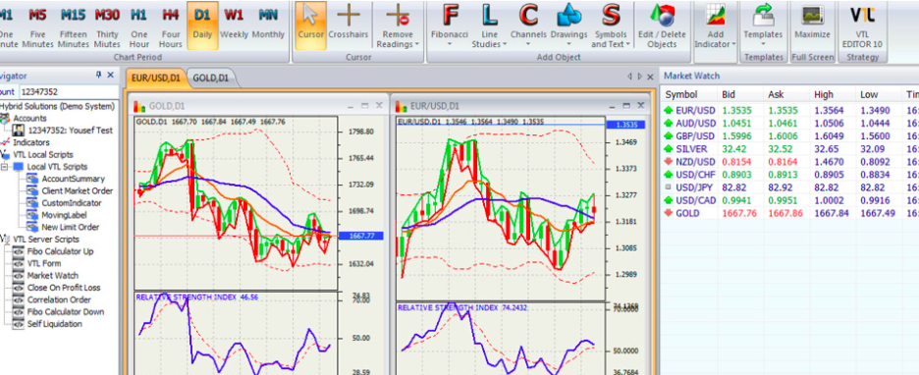Open Fibo Calculator Down script
This screenshot has width=919, height=375.
coord(66,312)
